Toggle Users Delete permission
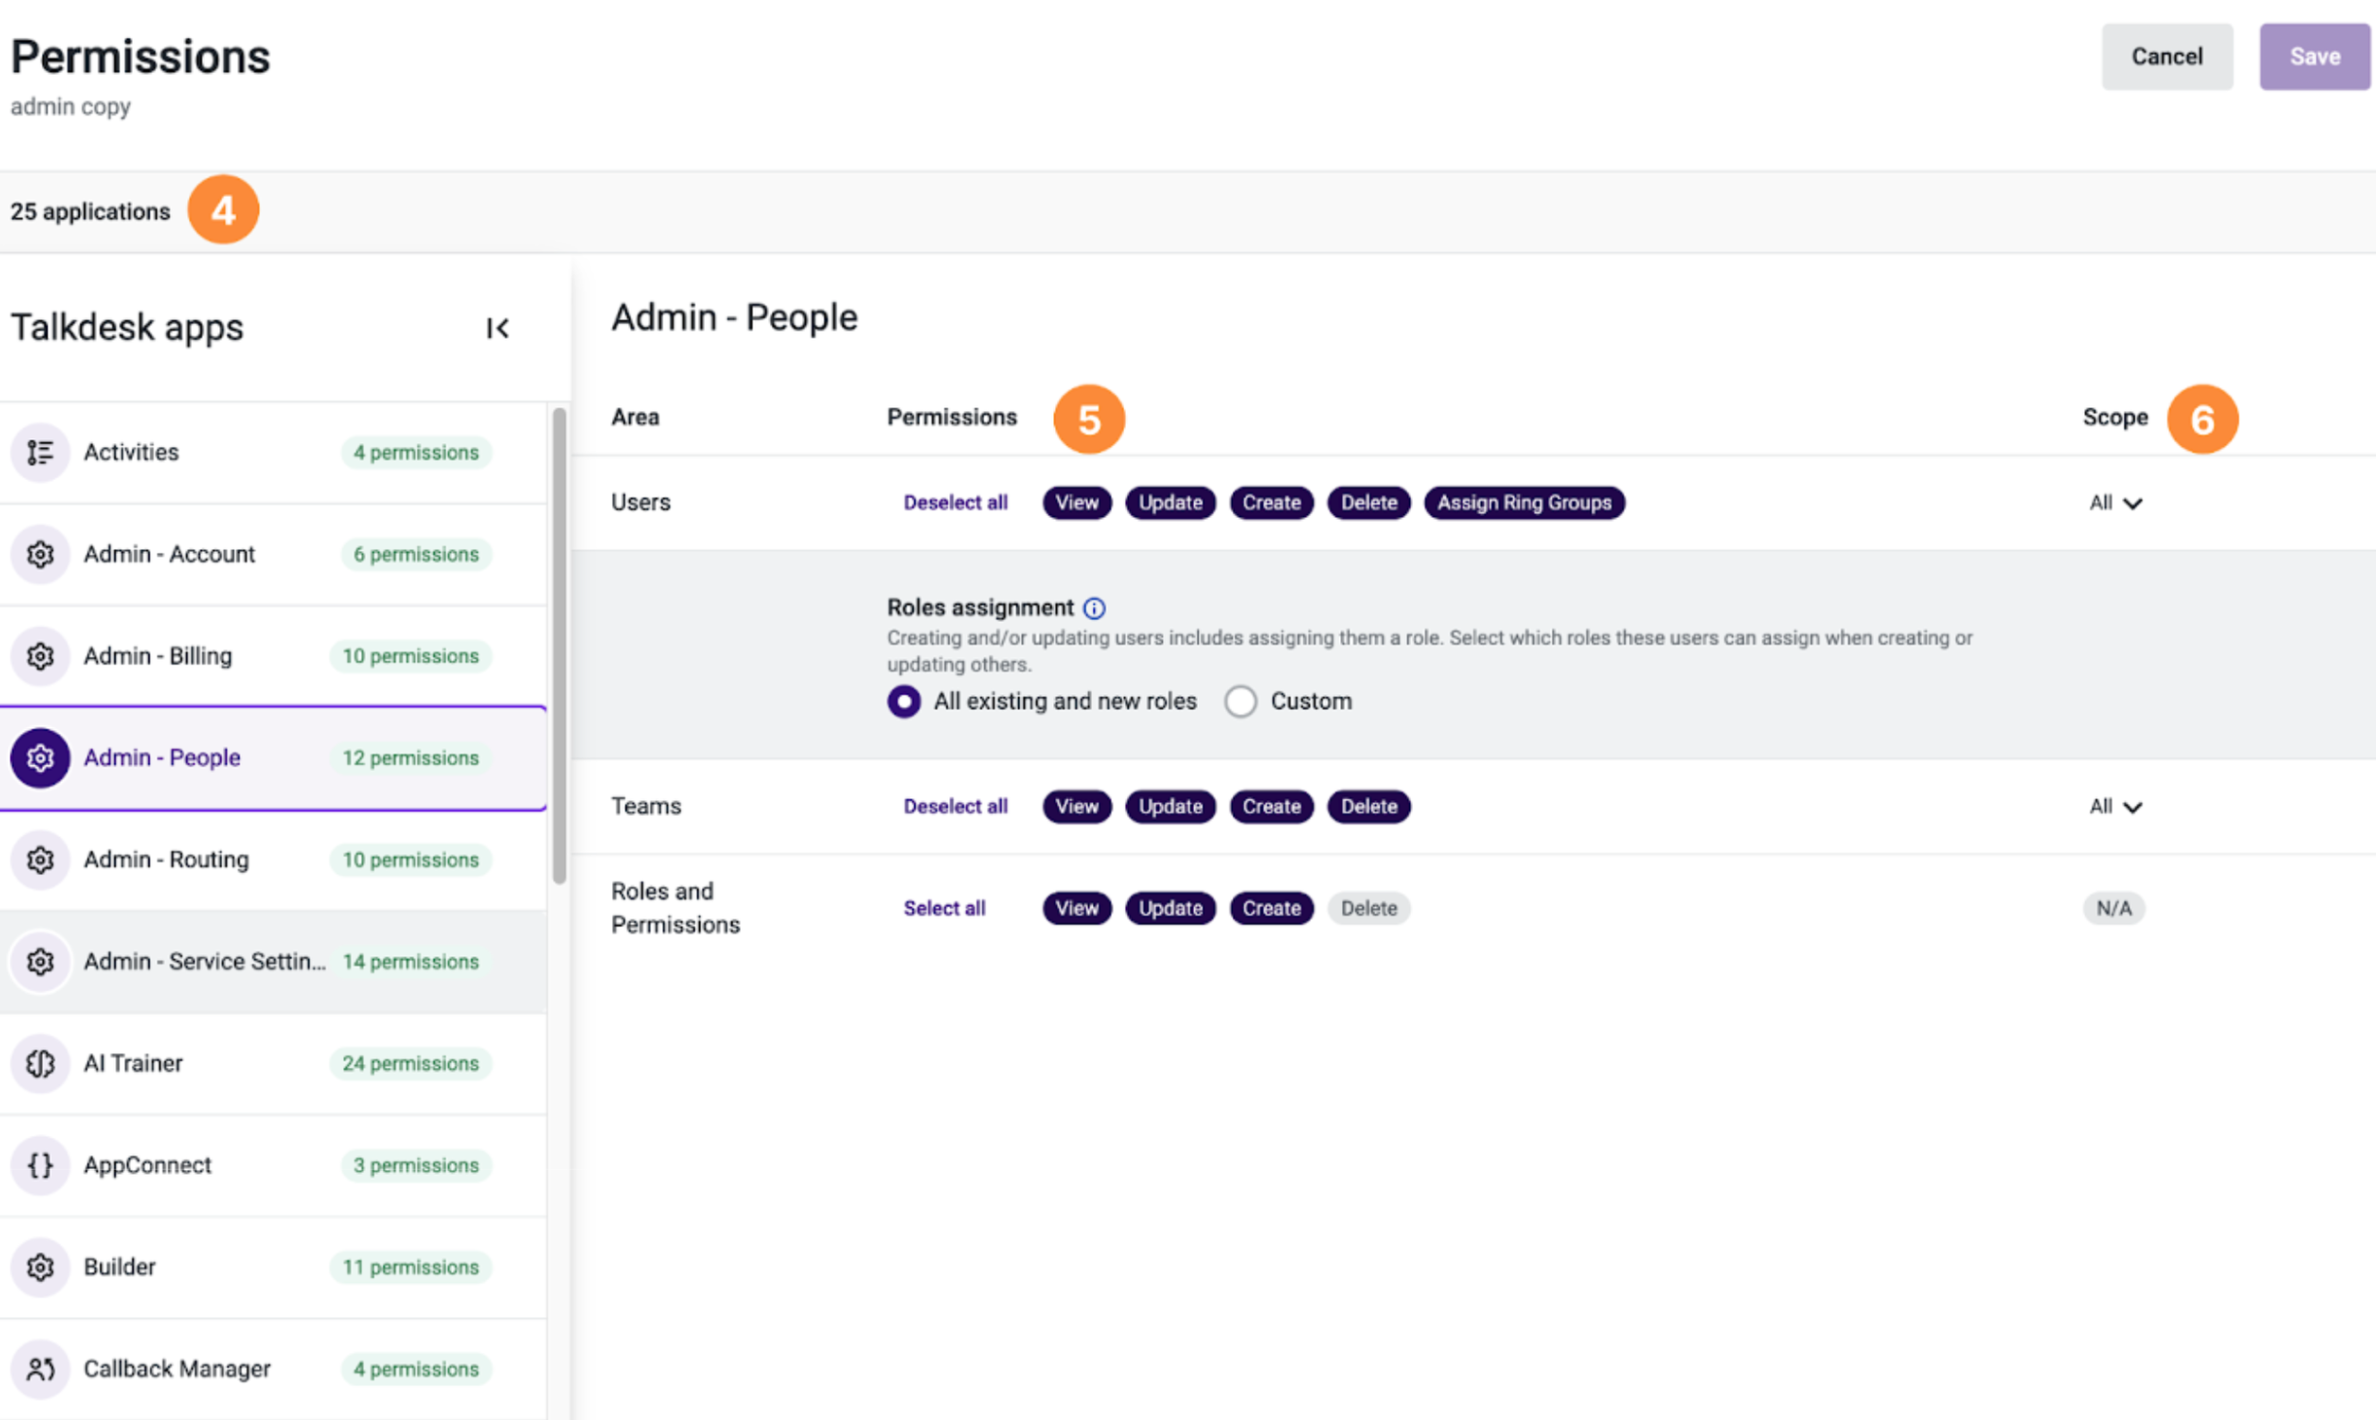This screenshot has width=2376, height=1420. tap(1368, 502)
